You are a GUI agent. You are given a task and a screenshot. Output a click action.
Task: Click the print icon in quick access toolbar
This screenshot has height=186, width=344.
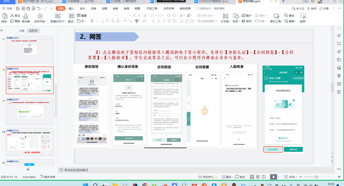(x=28, y=9)
